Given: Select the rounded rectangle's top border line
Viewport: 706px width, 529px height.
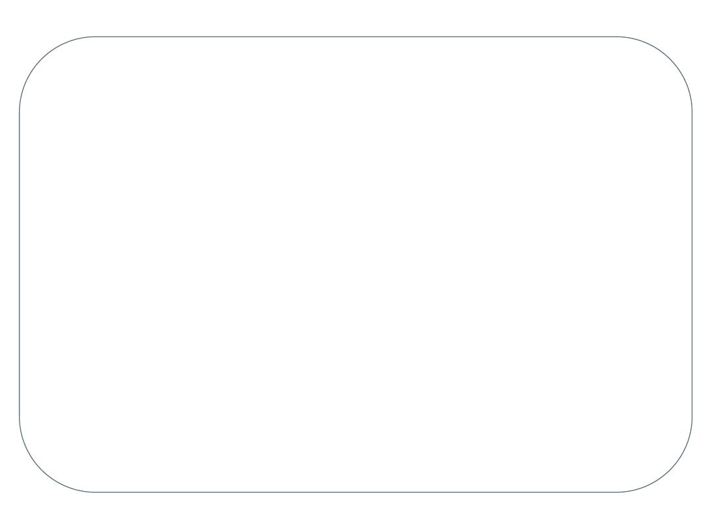Looking at the screenshot, I should tap(356, 37).
